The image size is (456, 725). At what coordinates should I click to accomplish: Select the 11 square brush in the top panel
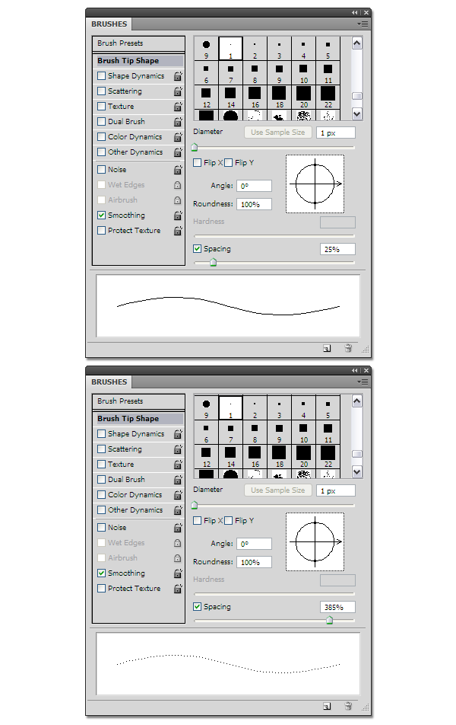tap(328, 73)
